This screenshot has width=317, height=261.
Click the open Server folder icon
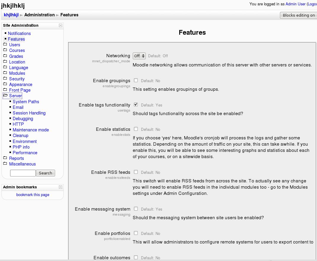point(5,95)
